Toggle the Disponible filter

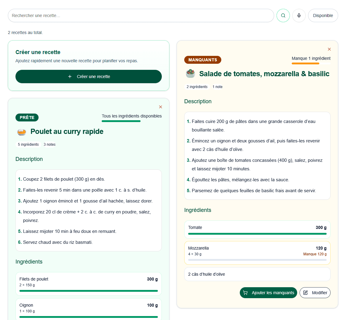click(x=323, y=15)
